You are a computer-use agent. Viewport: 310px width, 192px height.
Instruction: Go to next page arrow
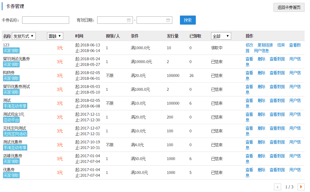tap(301, 187)
